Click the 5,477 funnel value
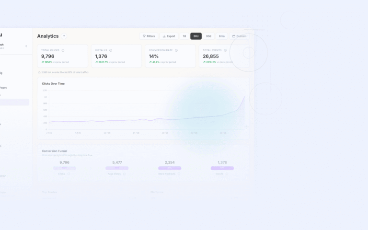Viewport: 368px width, 230px height. 117,162
